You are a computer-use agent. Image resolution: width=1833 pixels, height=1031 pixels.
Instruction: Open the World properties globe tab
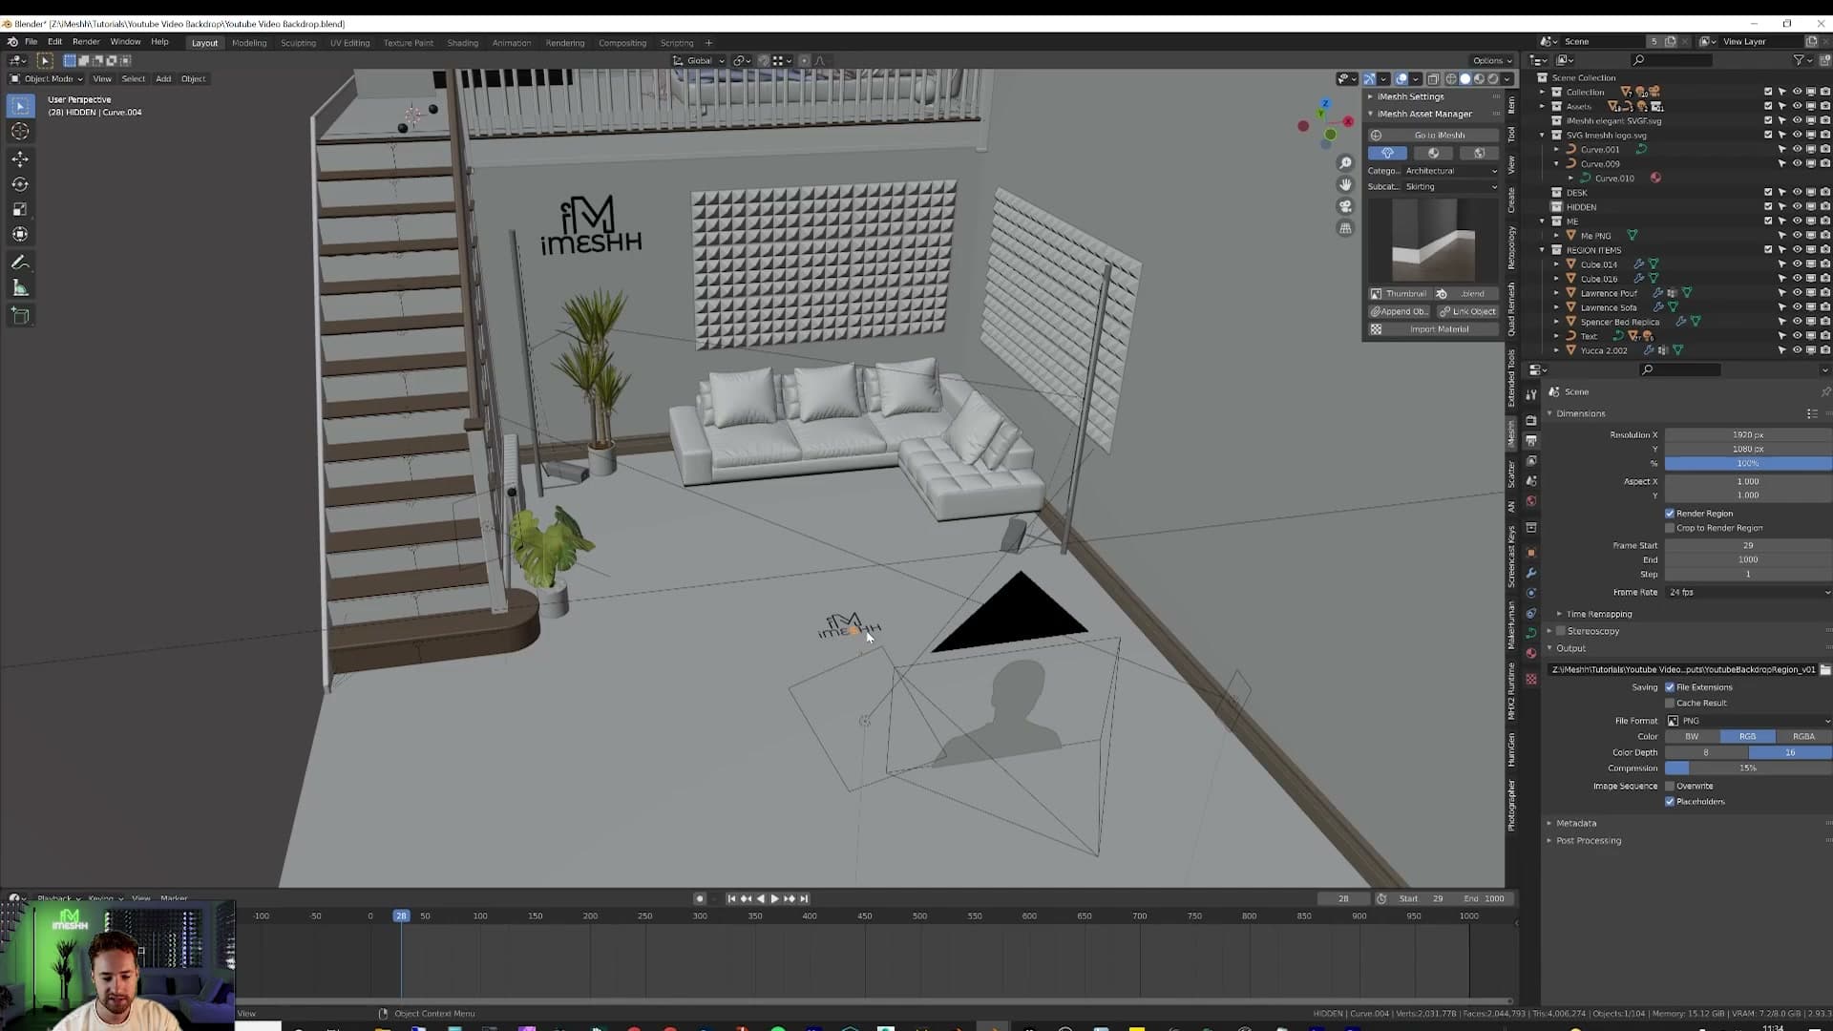click(1531, 501)
